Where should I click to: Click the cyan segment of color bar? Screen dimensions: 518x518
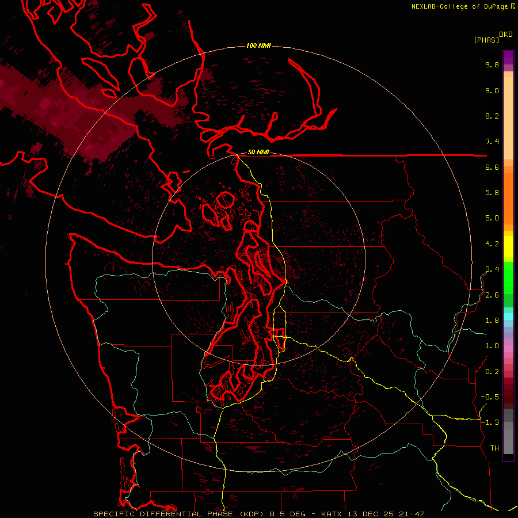(508, 317)
